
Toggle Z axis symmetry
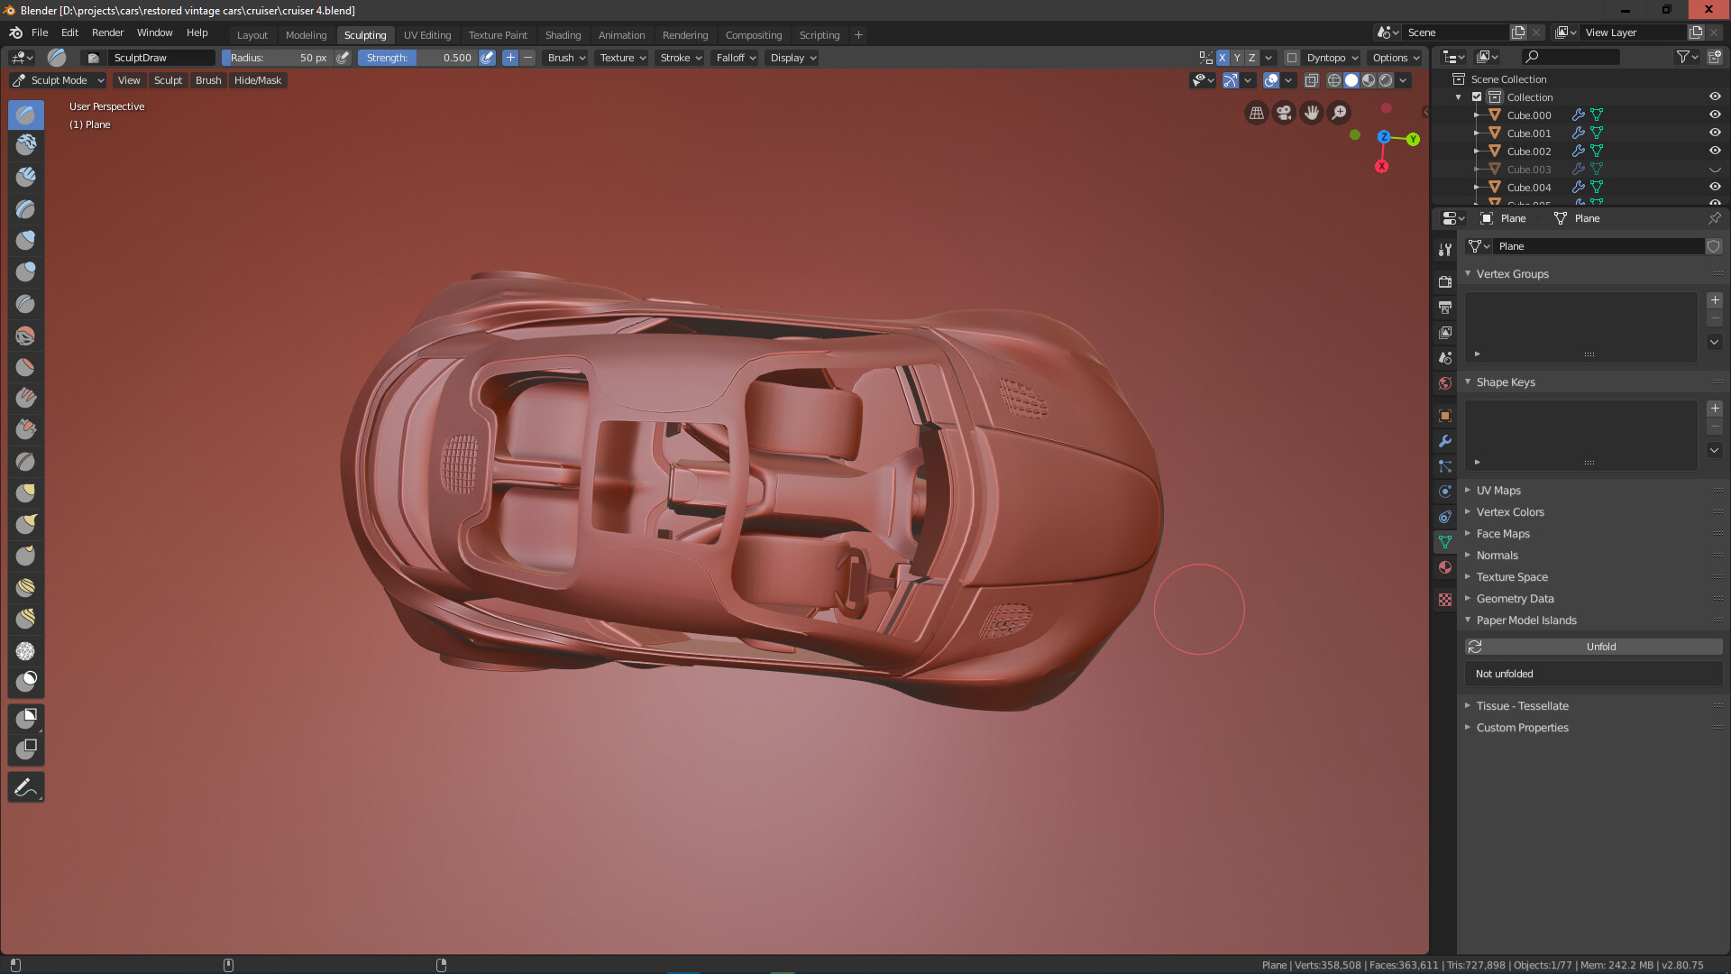tap(1251, 58)
